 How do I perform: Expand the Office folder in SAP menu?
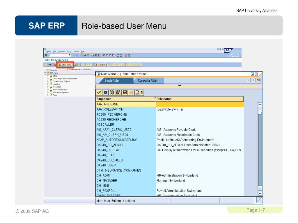tap(48, 76)
